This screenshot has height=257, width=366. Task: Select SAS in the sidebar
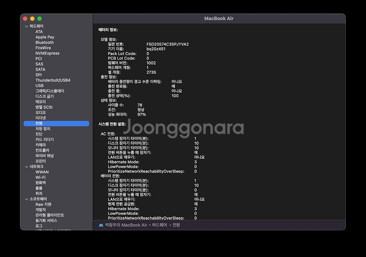pos(39,64)
